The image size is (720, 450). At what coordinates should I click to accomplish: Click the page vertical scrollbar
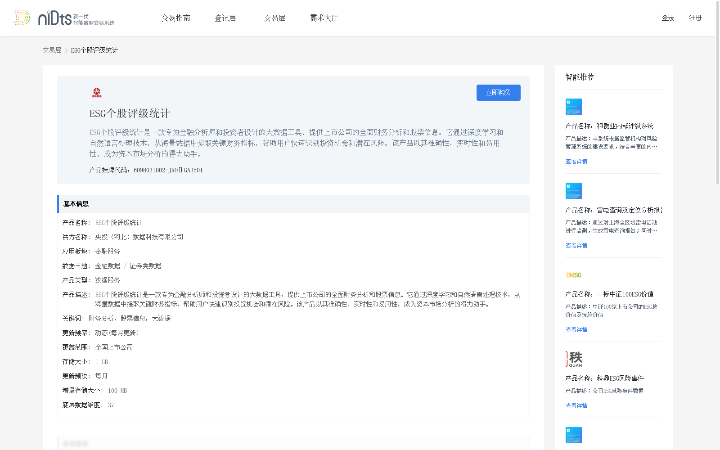(x=717, y=92)
